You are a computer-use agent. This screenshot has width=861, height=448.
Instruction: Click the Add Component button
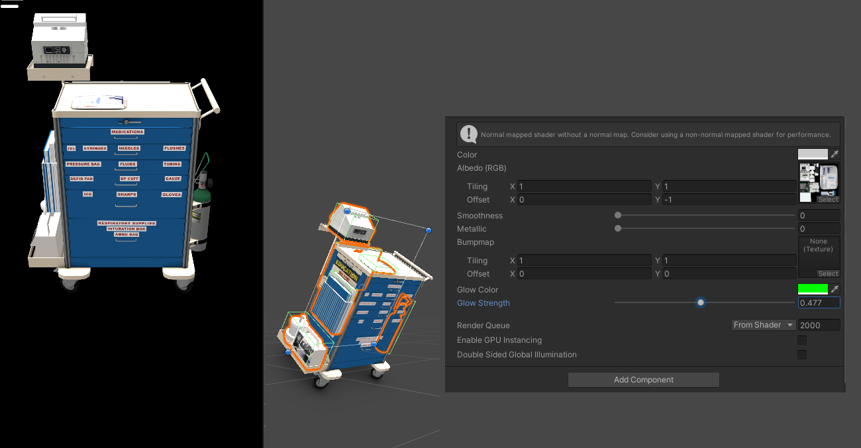click(643, 379)
